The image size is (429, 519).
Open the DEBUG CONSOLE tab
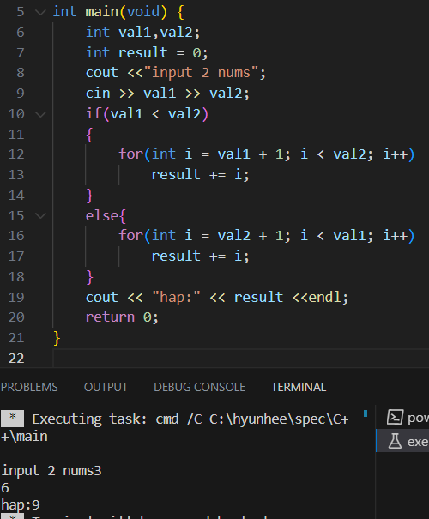tap(199, 387)
